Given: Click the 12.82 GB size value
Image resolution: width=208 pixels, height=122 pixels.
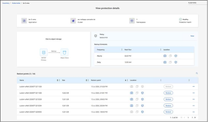Looking at the screenshot, I should click(x=65, y=93).
